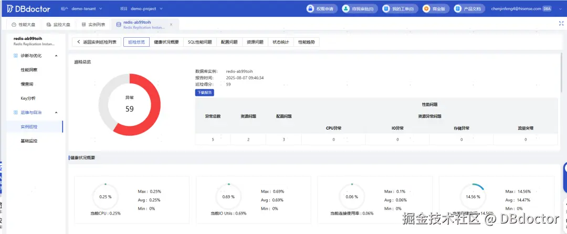Image resolution: width=567 pixels, height=234 pixels.
Task: Click the 异常总数 column header
Action: coord(213,116)
